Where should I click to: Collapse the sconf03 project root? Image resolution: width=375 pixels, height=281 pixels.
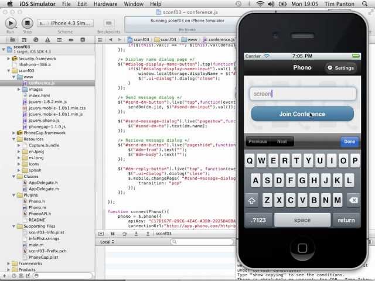[4, 49]
